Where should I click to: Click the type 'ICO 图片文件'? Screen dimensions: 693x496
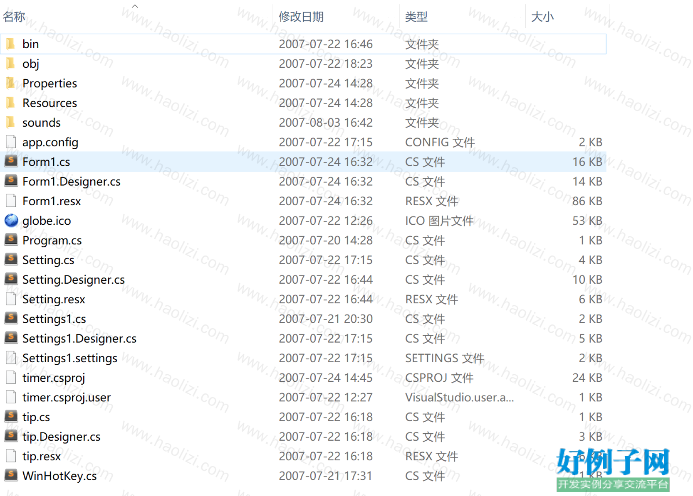pyautogui.click(x=439, y=221)
